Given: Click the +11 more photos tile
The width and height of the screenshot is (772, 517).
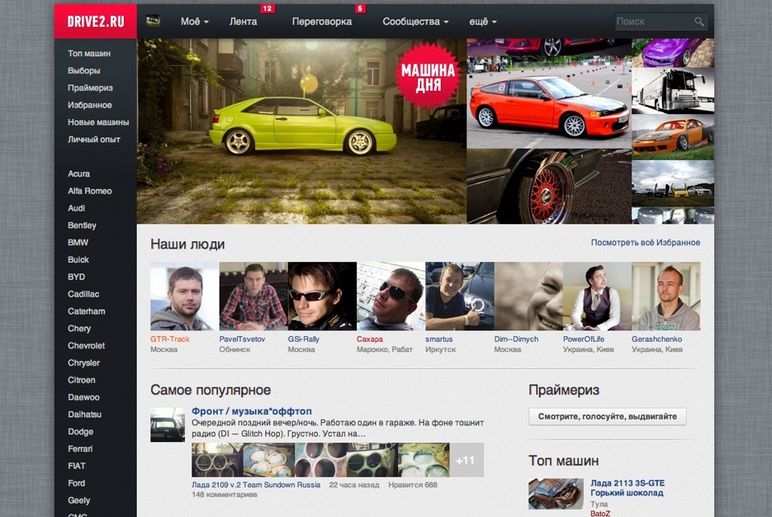Looking at the screenshot, I should (x=466, y=460).
